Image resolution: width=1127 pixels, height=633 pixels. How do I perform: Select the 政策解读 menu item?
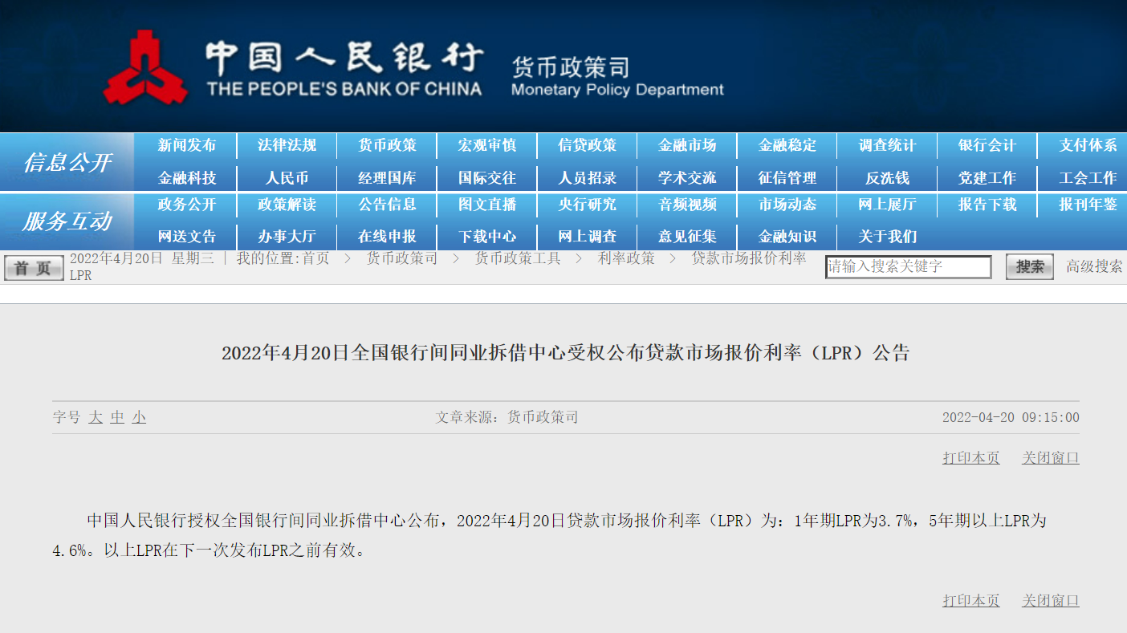click(x=287, y=205)
